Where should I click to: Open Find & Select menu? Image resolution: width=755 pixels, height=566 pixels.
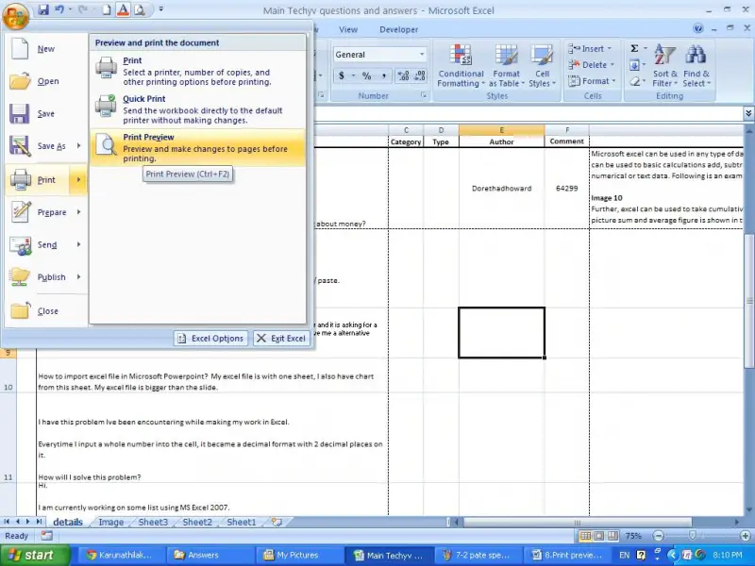click(x=696, y=66)
